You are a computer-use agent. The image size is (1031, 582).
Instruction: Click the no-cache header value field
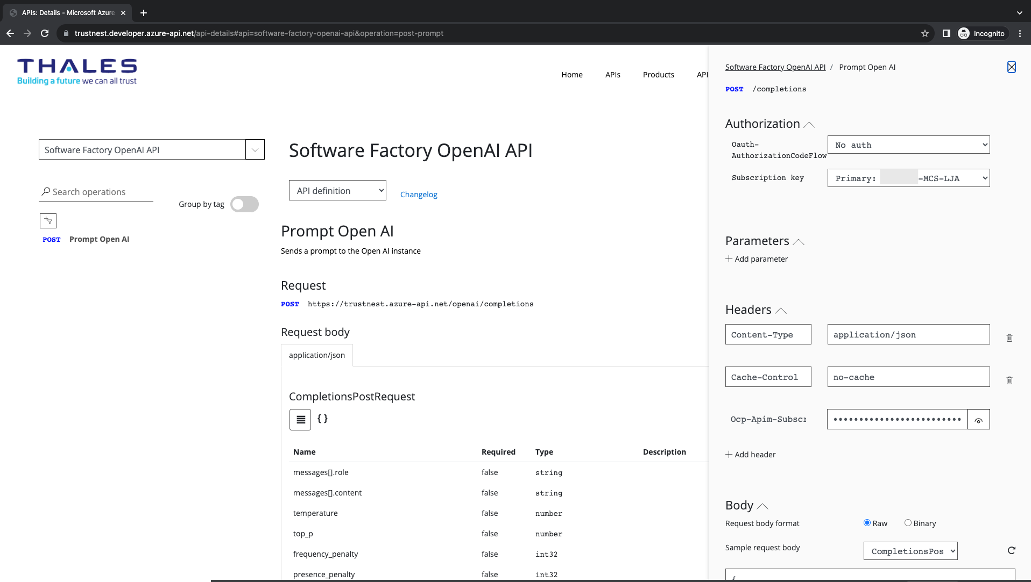[908, 377]
